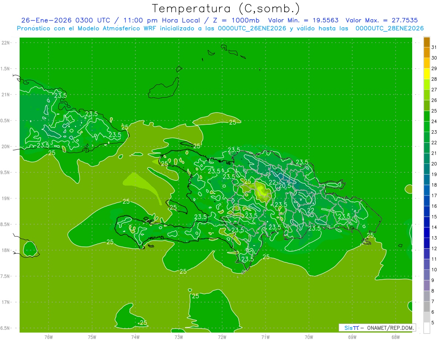444x342 pixels.
Task: Select the 'Valor Max. = 27.7535' value
Action: coord(382,20)
